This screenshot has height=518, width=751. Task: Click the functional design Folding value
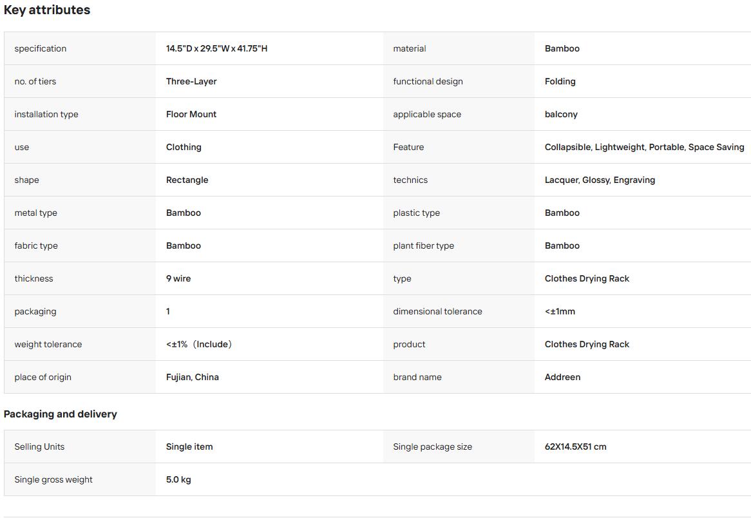click(560, 81)
